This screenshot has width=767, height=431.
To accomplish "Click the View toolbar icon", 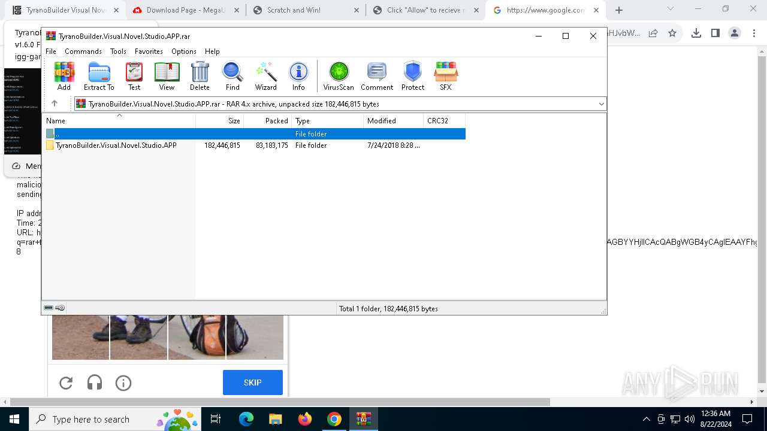I will pos(167,76).
